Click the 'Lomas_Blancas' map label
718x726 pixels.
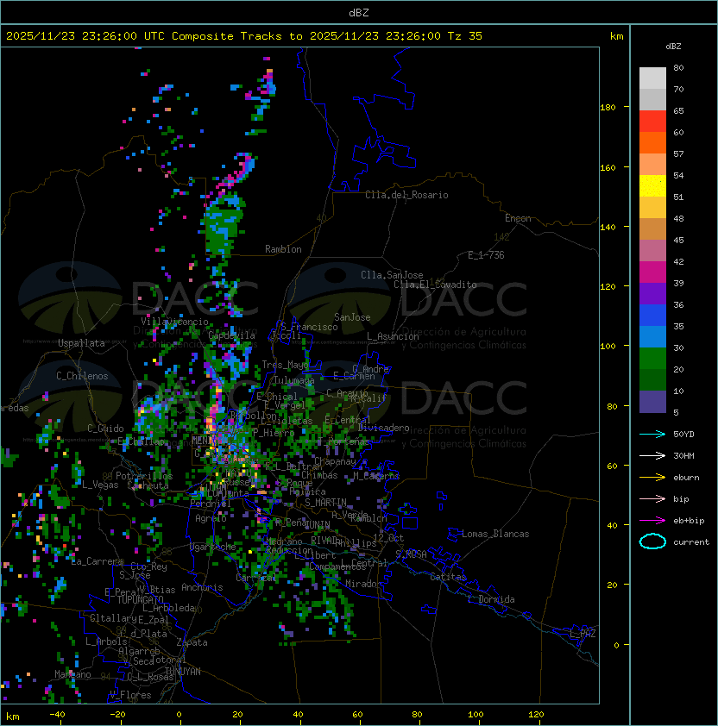tap(495, 534)
